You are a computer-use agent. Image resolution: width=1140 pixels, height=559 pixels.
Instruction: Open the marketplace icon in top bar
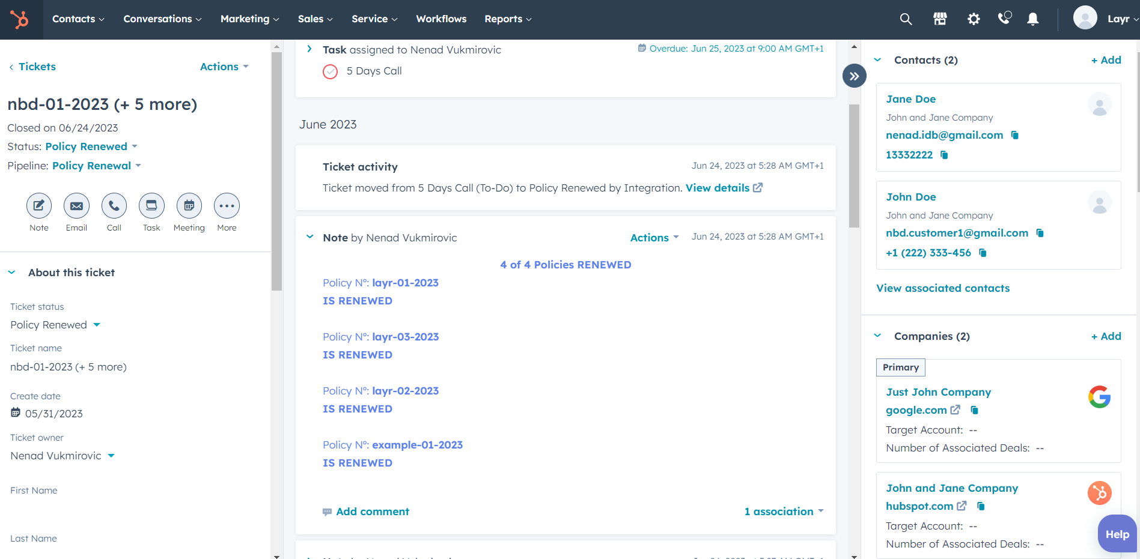(x=940, y=19)
